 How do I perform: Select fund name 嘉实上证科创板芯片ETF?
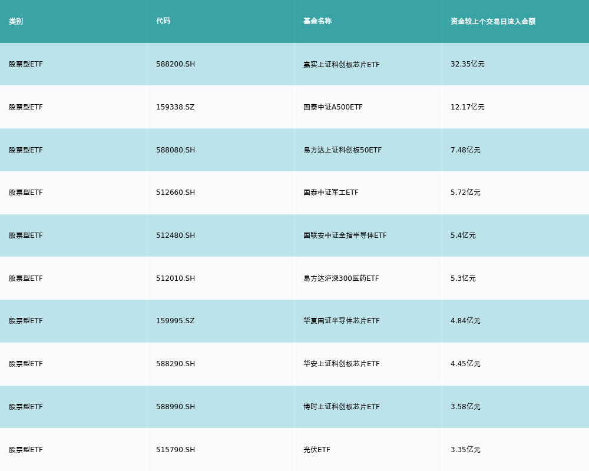(342, 65)
